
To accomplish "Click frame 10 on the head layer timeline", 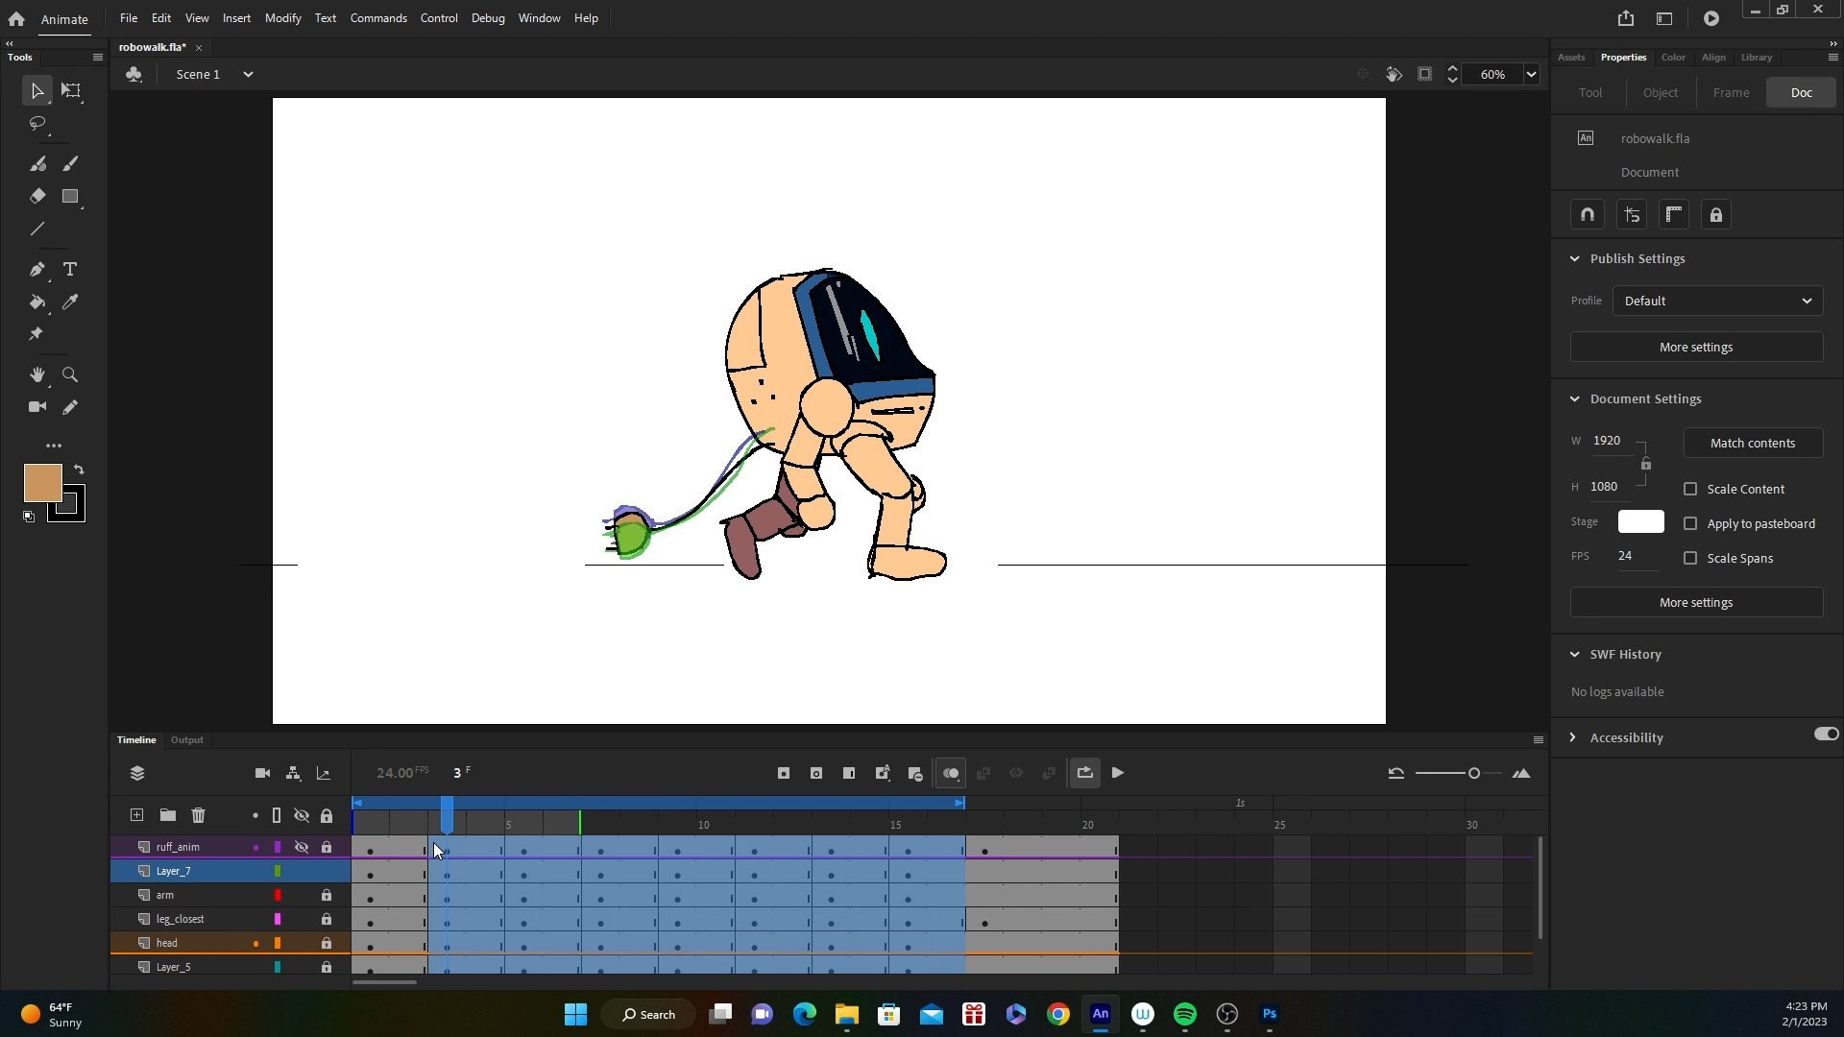I will tap(703, 943).
